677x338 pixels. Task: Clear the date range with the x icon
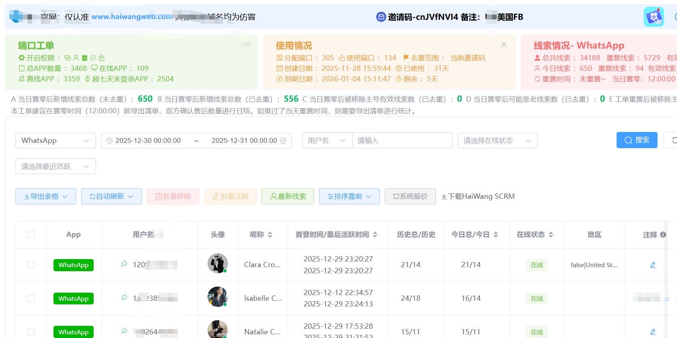[283, 141]
